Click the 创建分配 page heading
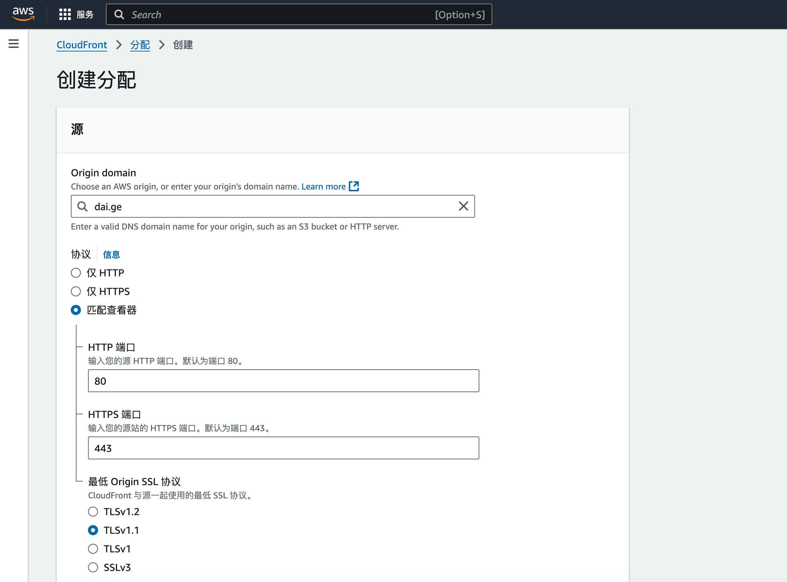The width and height of the screenshot is (787, 582). 97,79
